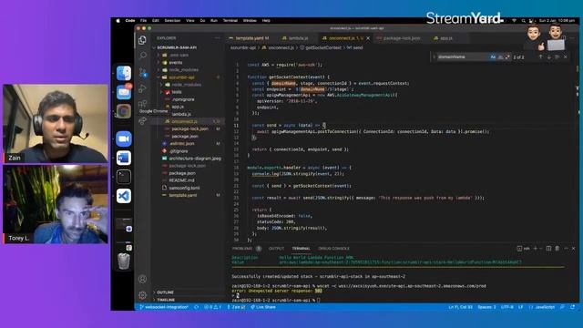Viewport: 583px width, 328px height.
Task: Open the Live Share view in activity bar
Action: tap(142, 121)
